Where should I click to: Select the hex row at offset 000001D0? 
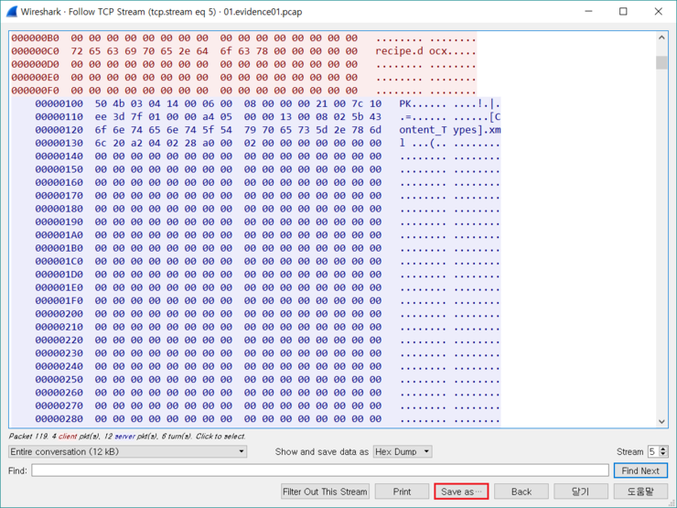(268, 275)
